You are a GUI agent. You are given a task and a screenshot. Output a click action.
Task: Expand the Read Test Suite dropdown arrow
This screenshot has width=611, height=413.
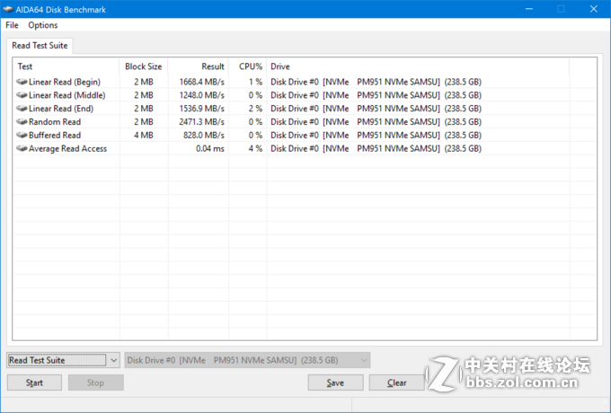click(113, 360)
